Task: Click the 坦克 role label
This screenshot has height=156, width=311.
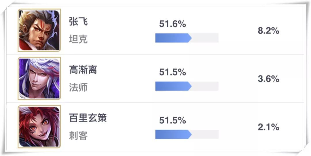Action: 78,39
